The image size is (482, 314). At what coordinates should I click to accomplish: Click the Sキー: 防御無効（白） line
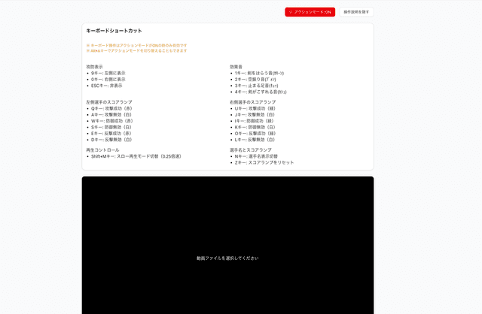click(x=111, y=127)
